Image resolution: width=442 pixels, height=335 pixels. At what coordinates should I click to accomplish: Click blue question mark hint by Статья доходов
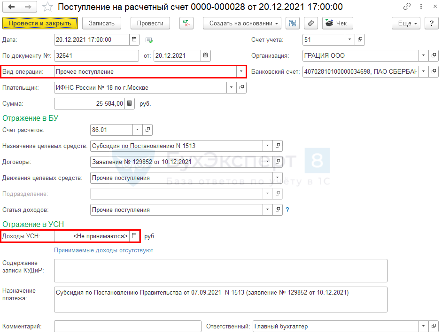pos(287,210)
